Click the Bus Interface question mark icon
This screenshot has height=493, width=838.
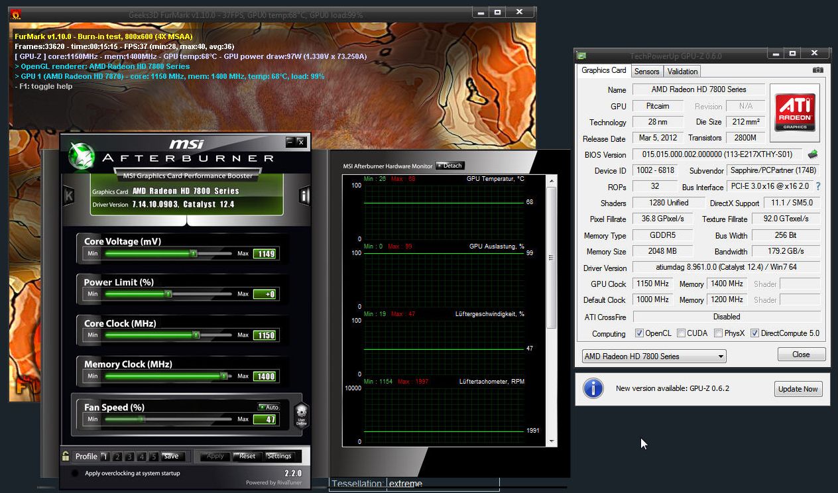point(818,187)
